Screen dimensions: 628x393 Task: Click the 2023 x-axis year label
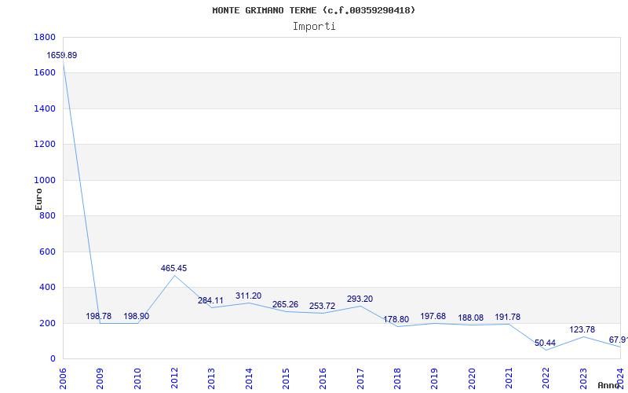point(583,379)
